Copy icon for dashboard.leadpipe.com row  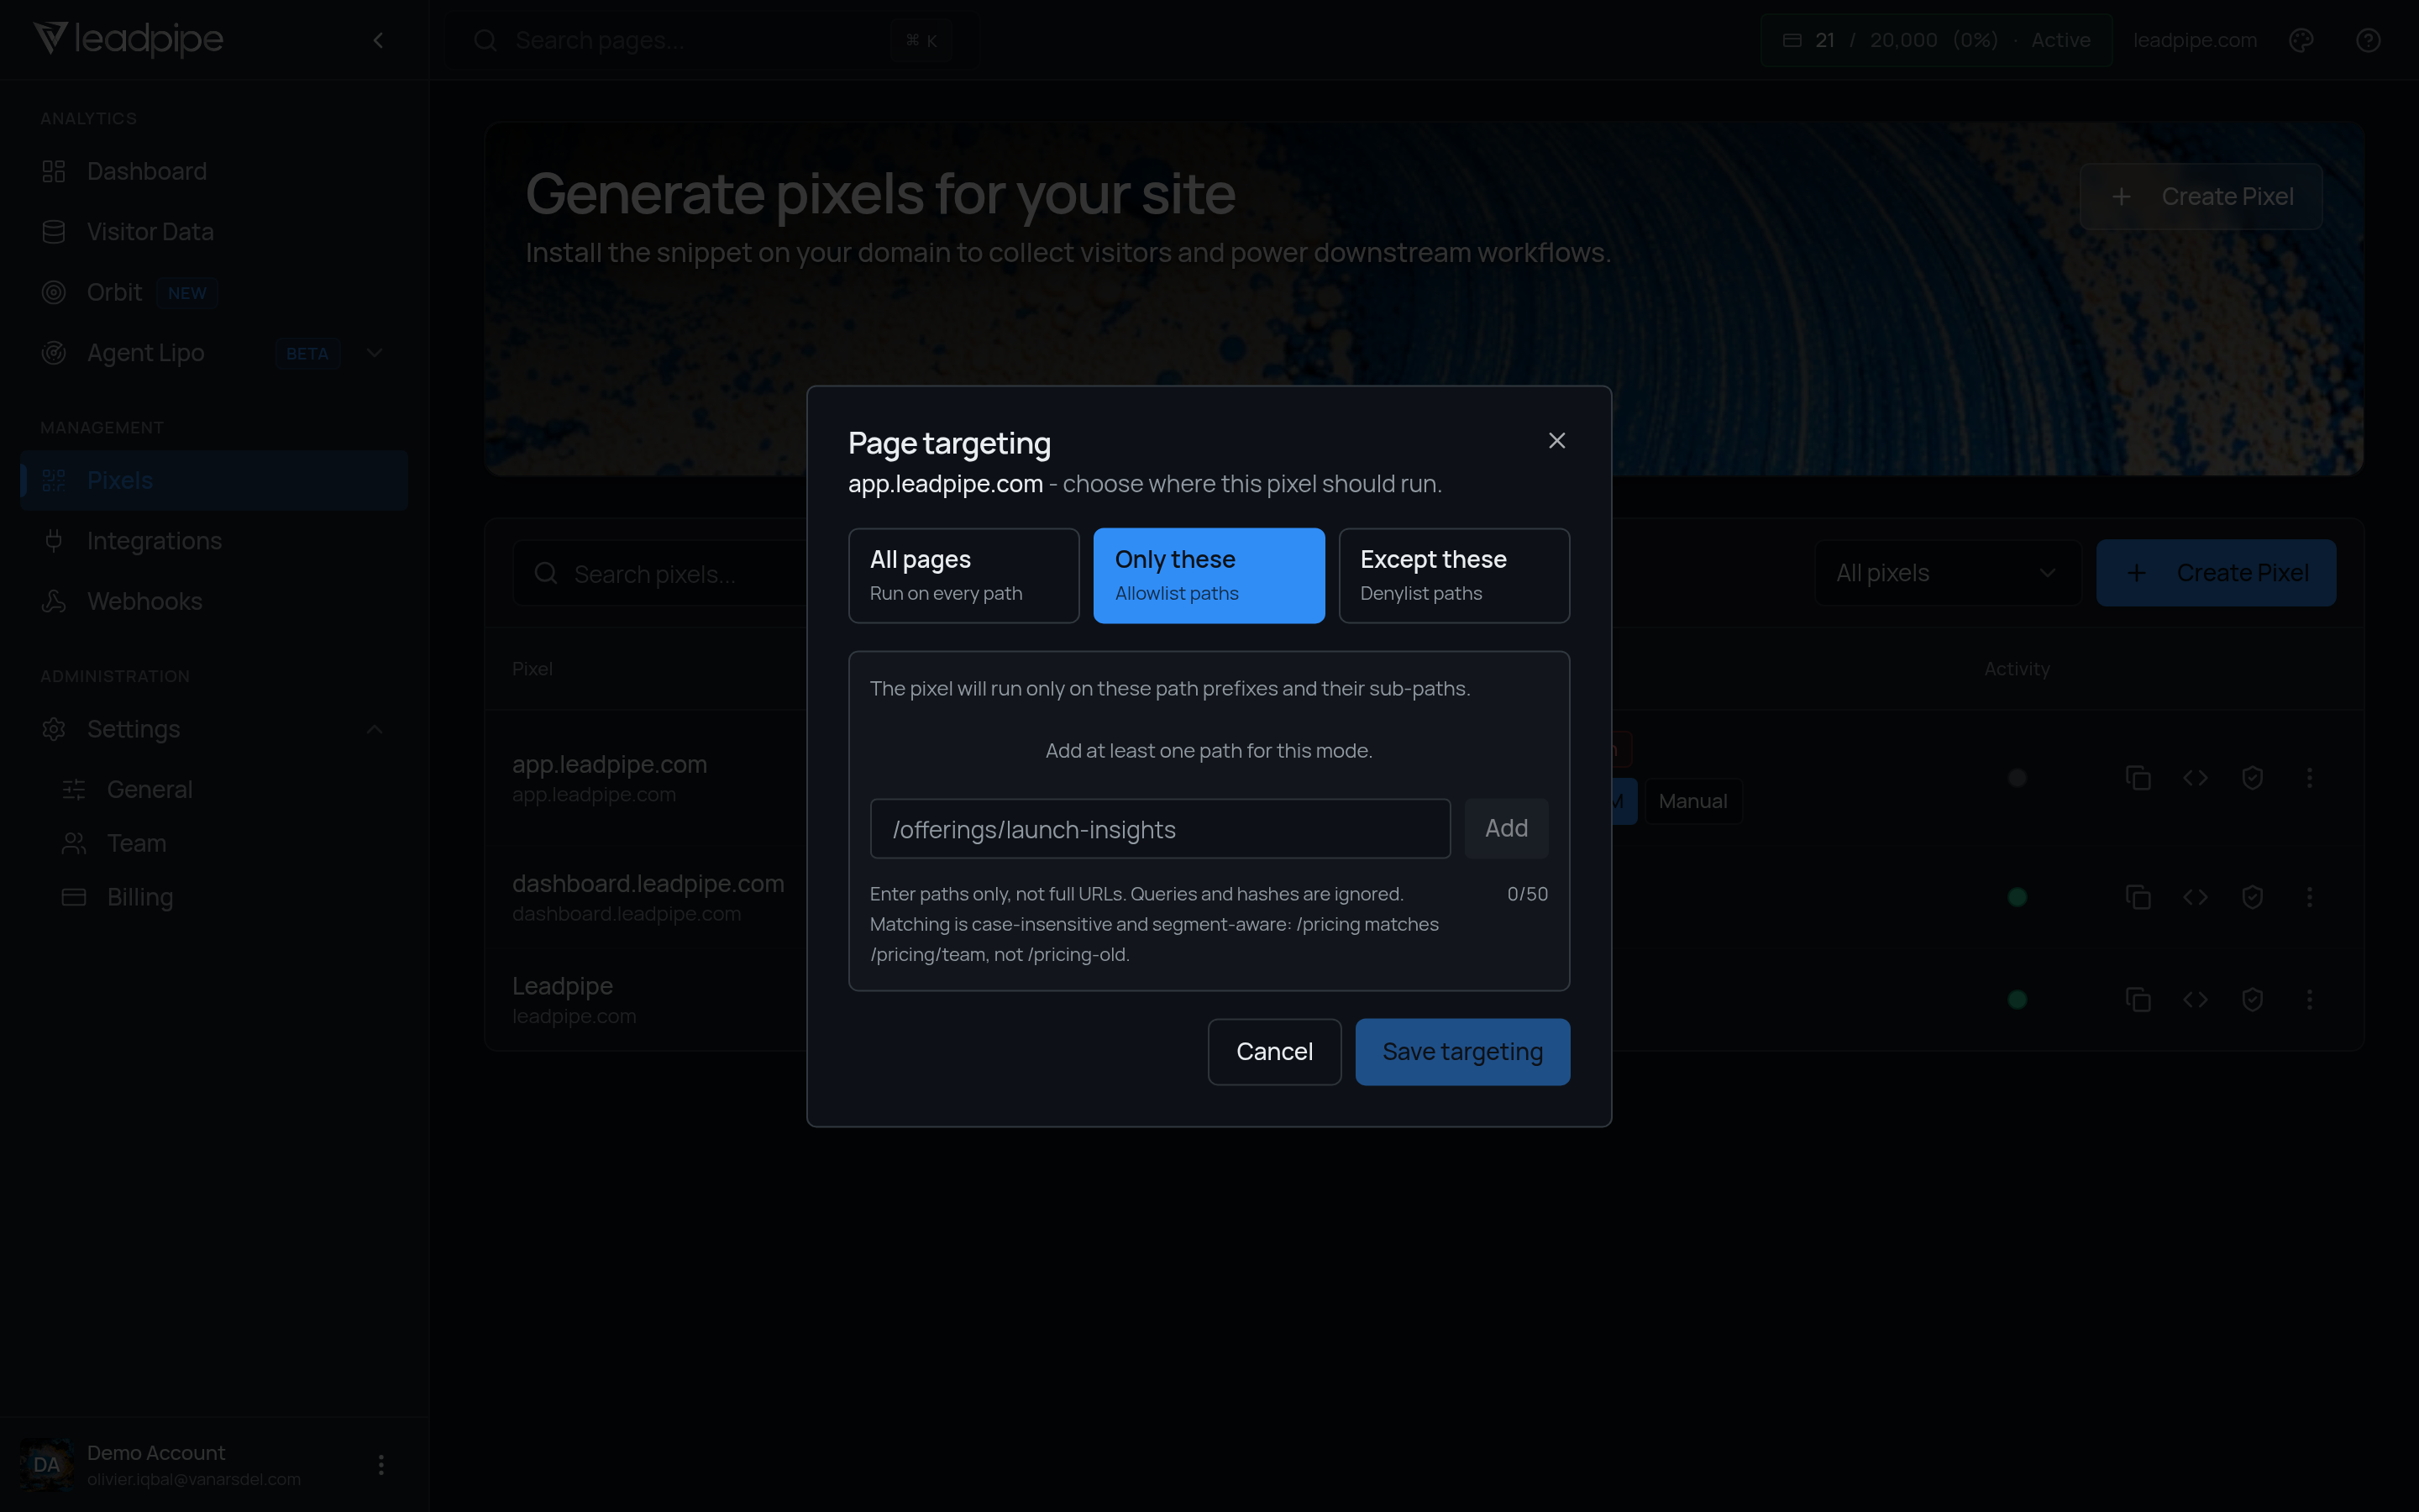(2138, 897)
